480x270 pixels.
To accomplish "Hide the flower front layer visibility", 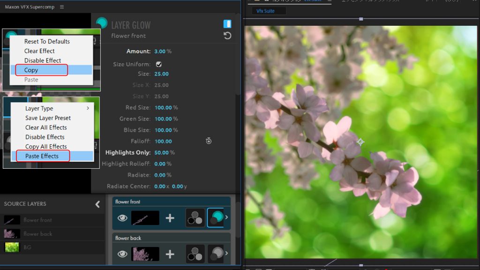I will (x=122, y=218).
